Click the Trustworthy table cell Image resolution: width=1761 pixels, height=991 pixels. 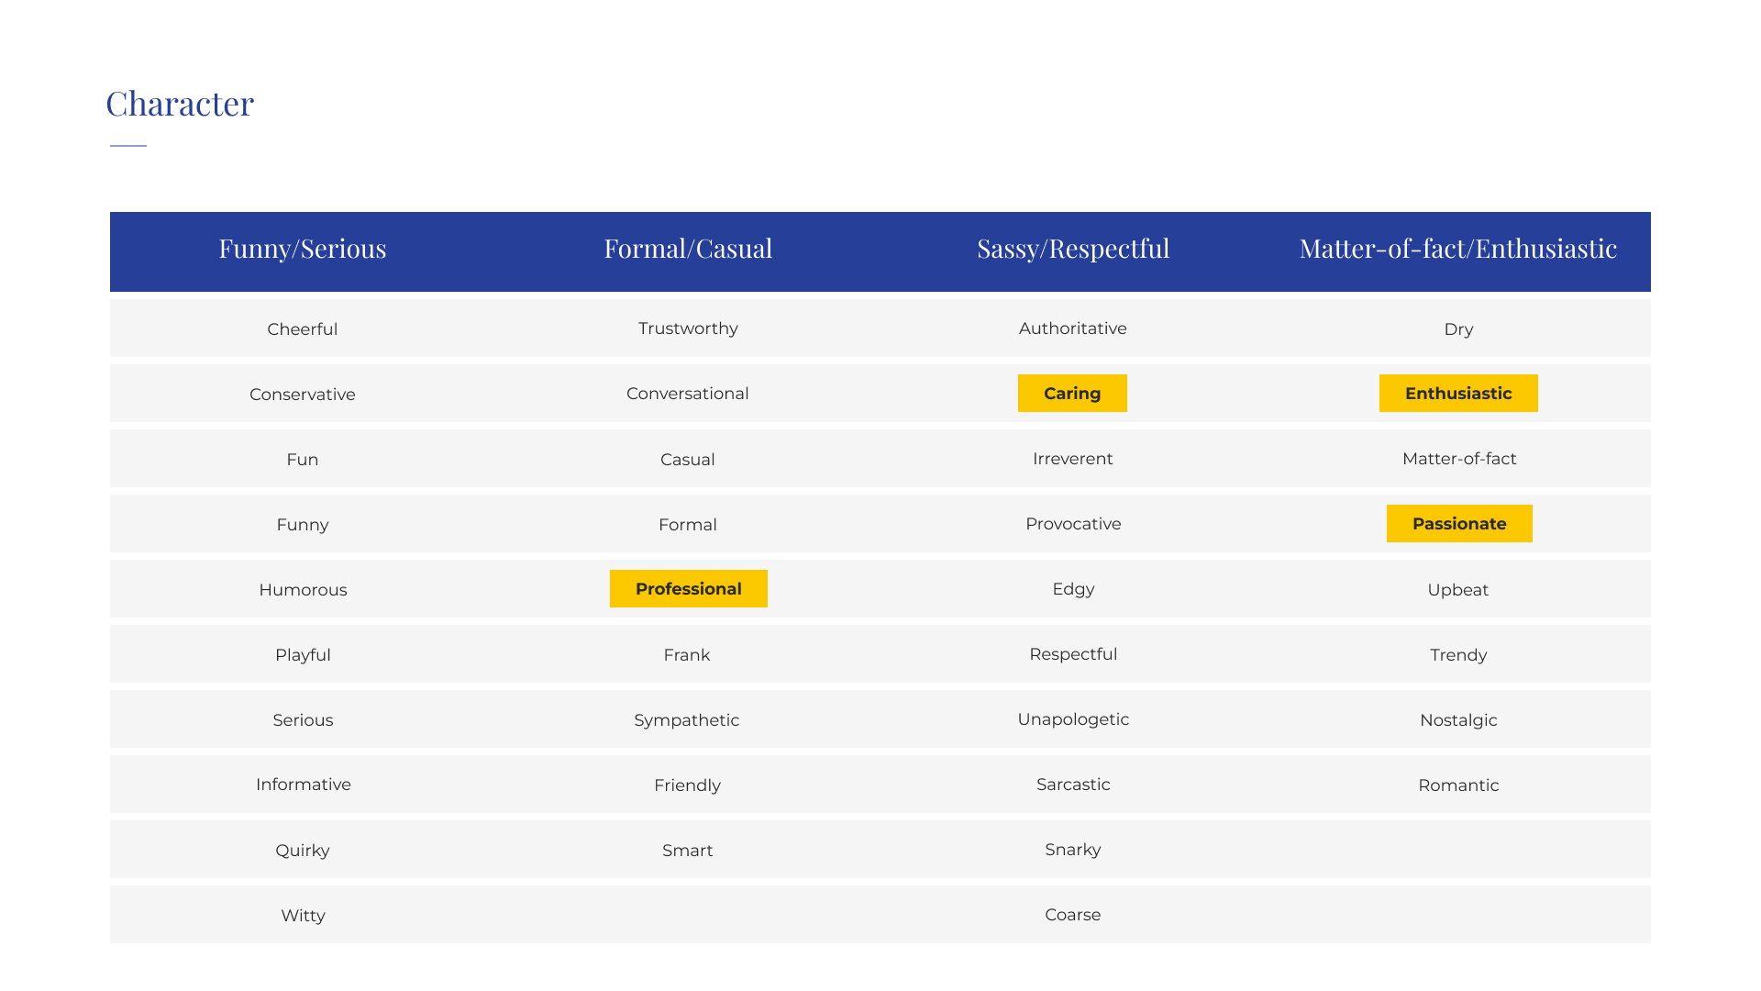688,328
